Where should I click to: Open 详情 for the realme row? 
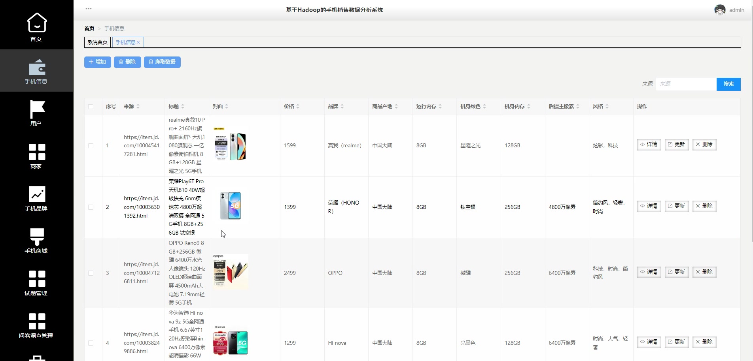point(649,145)
